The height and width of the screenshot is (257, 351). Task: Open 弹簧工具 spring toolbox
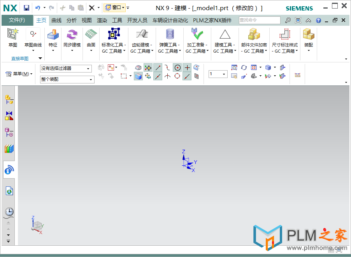point(169,41)
